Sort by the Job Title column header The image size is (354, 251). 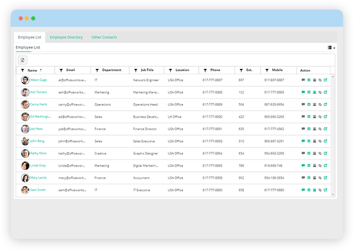click(x=147, y=70)
